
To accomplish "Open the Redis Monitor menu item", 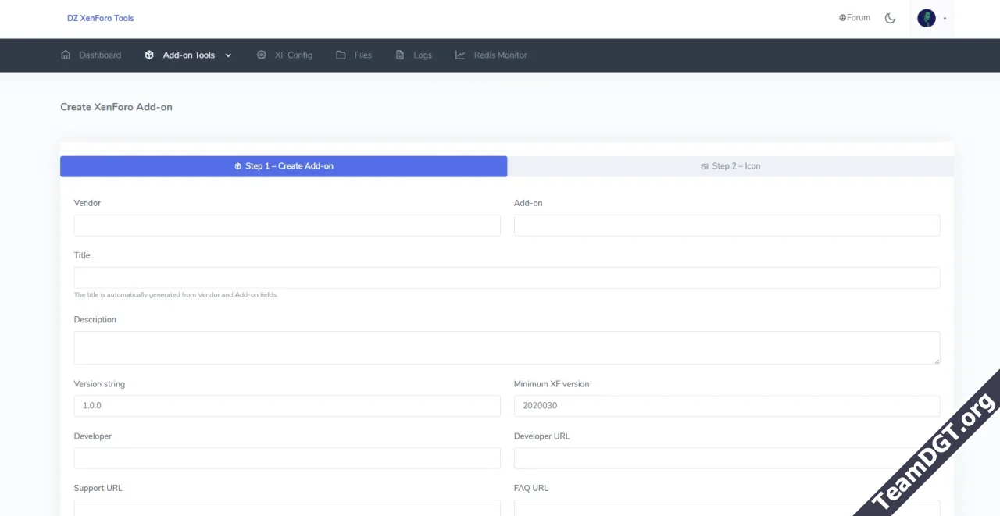I will click(500, 55).
